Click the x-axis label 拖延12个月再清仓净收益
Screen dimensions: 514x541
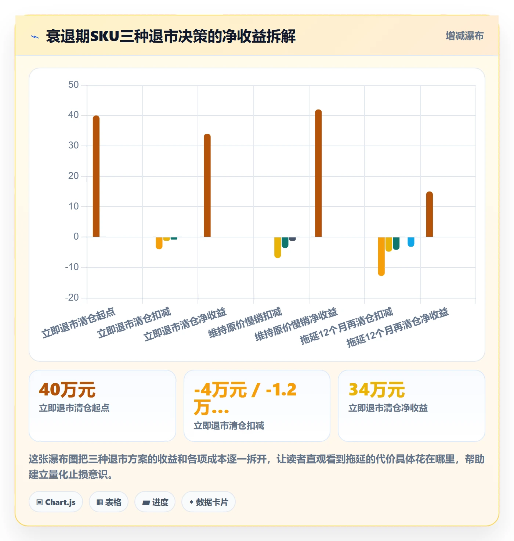click(x=397, y=328)
